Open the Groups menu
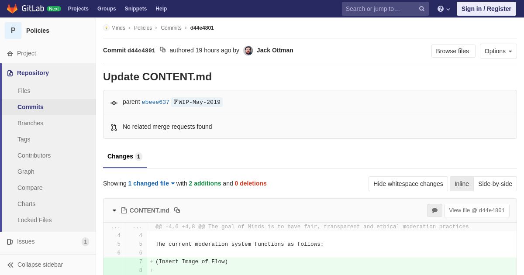 (107, 9)
